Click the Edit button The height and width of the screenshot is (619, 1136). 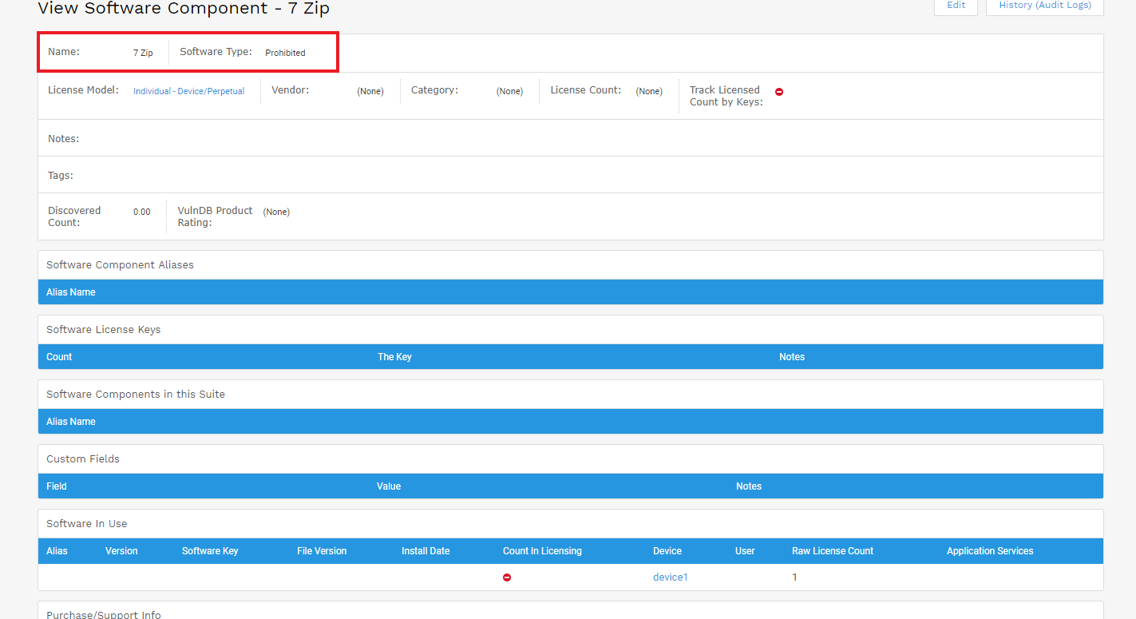(x=956, y=6)
